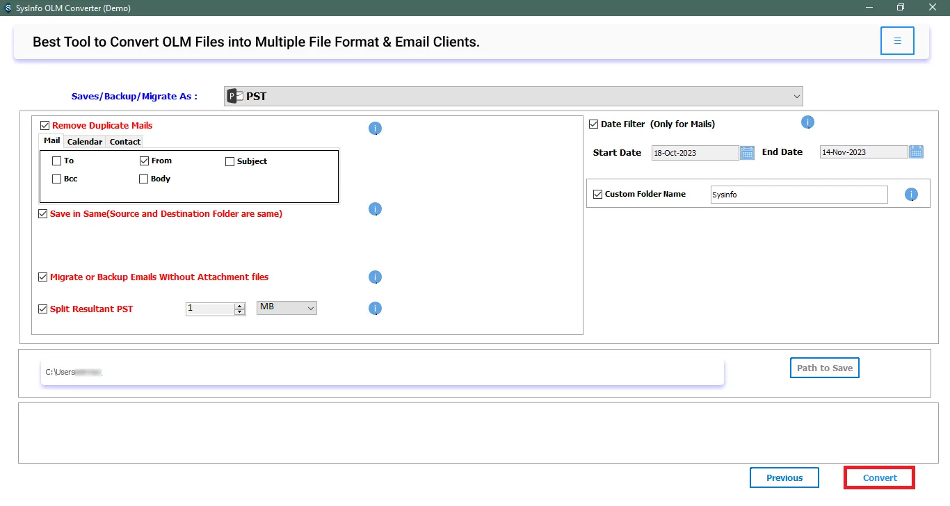Enable the Subject duplicate criteria checkbox
Viewport: 950px width, 506px height.
(x=230, y=161)
